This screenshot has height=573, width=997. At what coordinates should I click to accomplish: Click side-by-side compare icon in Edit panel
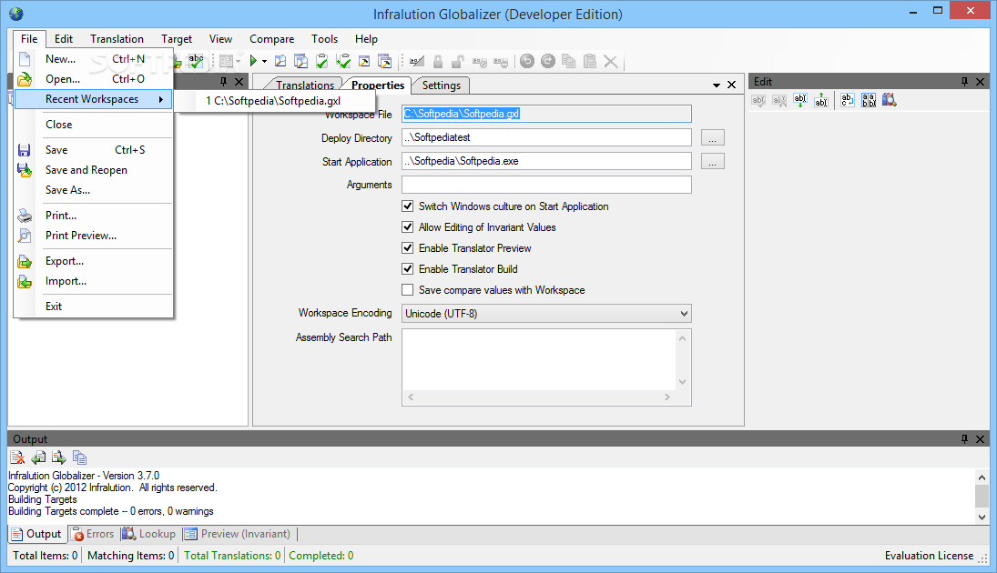(x=869, y=100)
